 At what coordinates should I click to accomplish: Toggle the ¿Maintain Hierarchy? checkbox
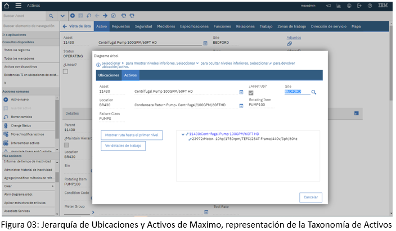click(66, 145)
